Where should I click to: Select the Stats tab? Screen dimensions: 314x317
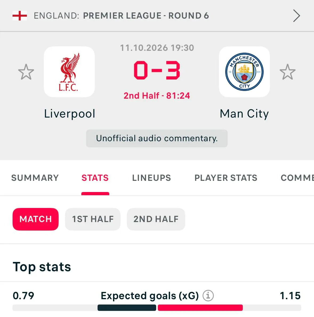95,178
